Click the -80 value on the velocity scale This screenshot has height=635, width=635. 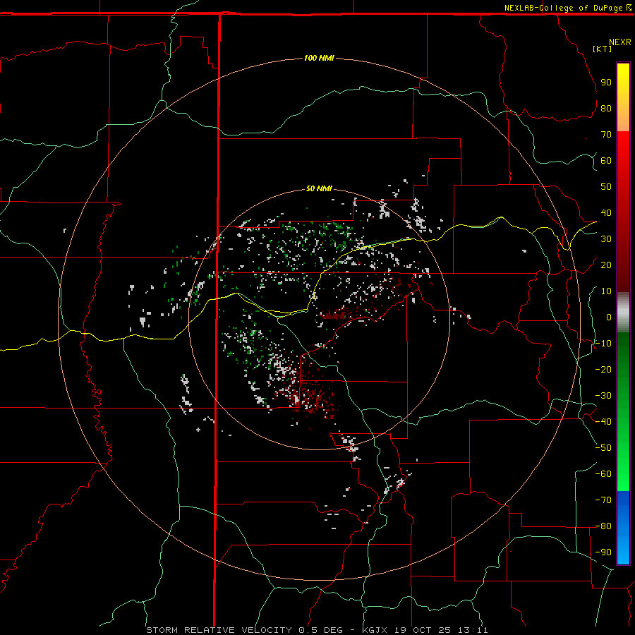603,526
